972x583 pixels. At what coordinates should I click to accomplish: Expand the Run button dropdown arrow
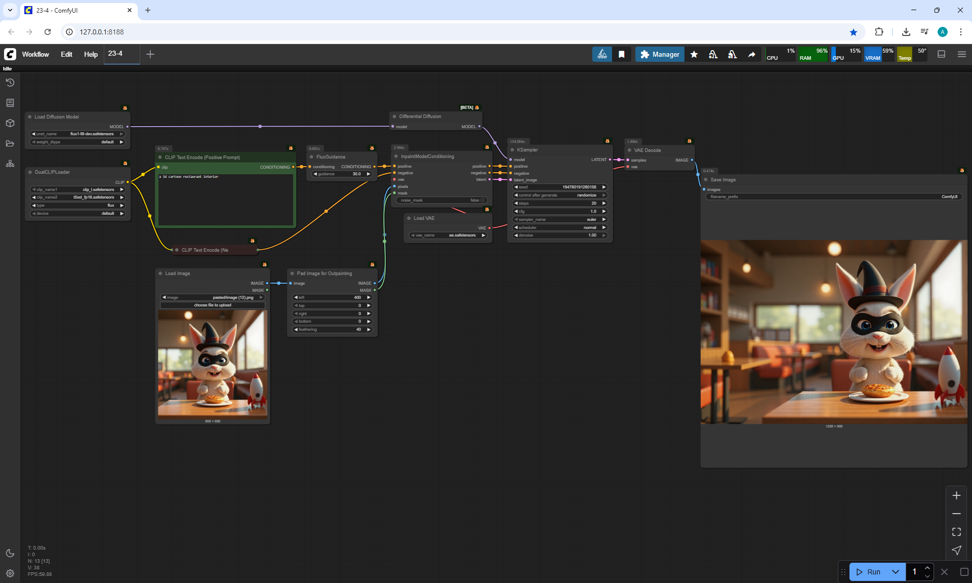pos(895,572)
